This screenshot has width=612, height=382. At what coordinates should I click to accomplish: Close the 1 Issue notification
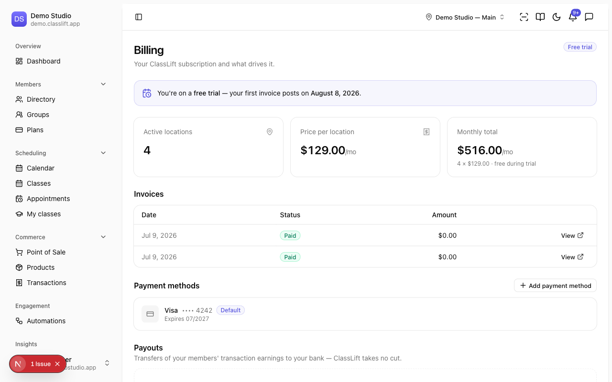57,364
